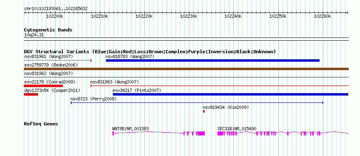360x156 pixels.
Task: Select the nsv831962 (Wong2007) label
Action: pyautogui.click(x=49, y=73)
